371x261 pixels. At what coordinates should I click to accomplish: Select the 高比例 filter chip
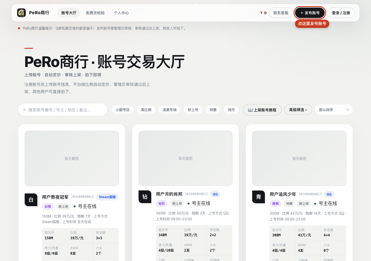click(x=146, y=110)
